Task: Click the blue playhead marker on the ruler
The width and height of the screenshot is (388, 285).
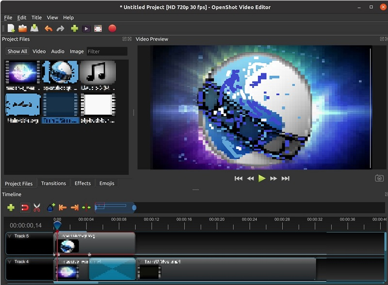Action: (x=57, y=225)
